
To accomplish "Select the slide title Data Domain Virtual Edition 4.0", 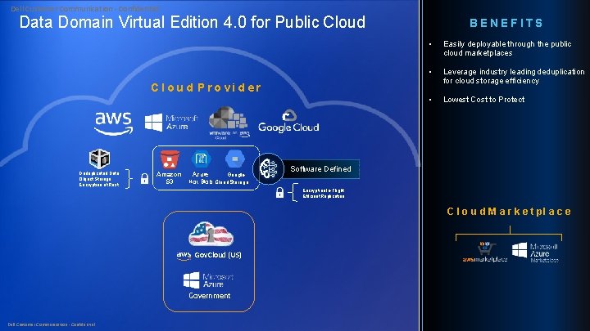I will 193,22.
